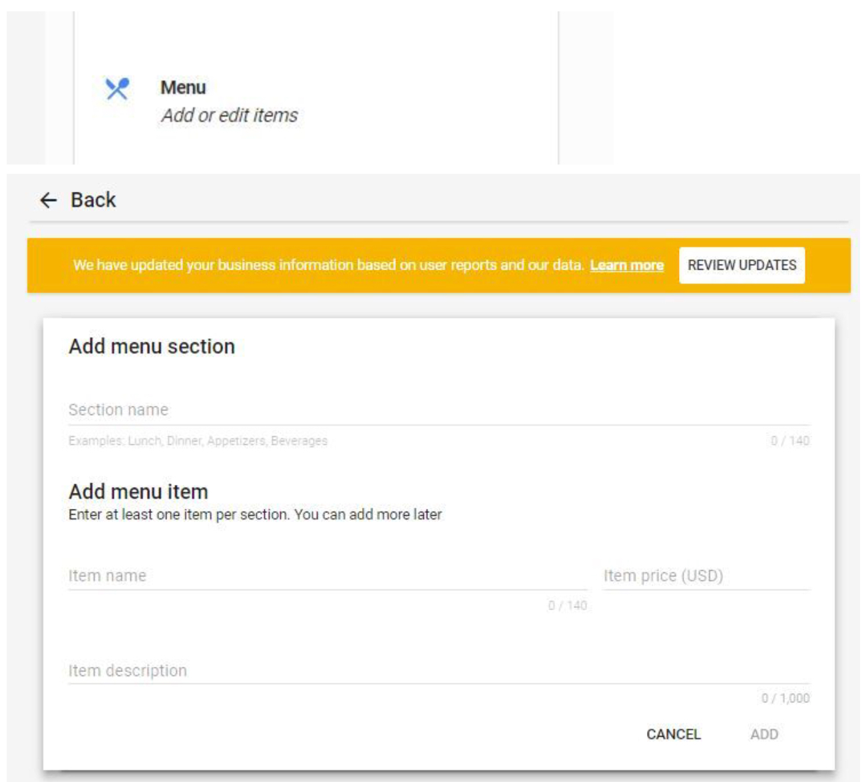
Task: Click the crossed fork and spoon Menu icon
Action: (117, 89)
